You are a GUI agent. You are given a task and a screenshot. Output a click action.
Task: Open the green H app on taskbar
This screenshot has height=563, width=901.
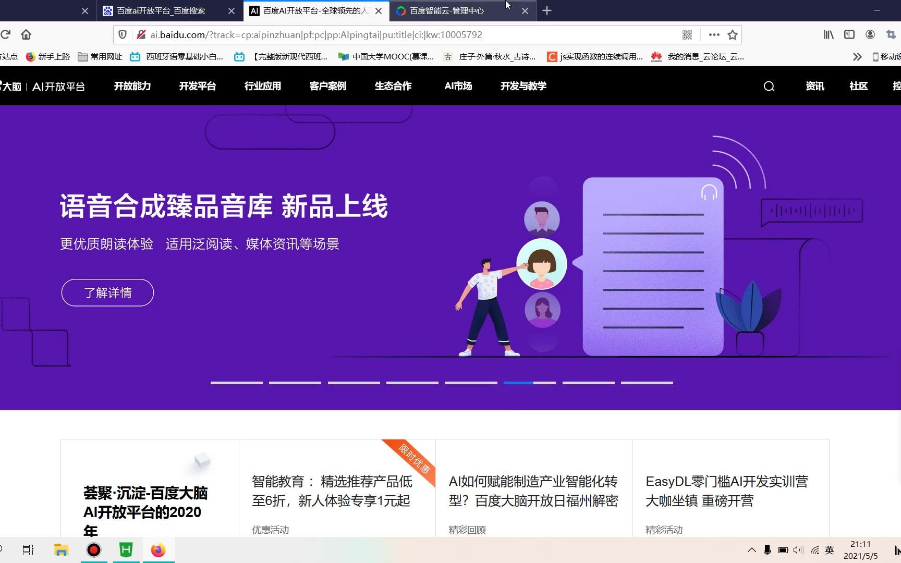tap(126, 549)
